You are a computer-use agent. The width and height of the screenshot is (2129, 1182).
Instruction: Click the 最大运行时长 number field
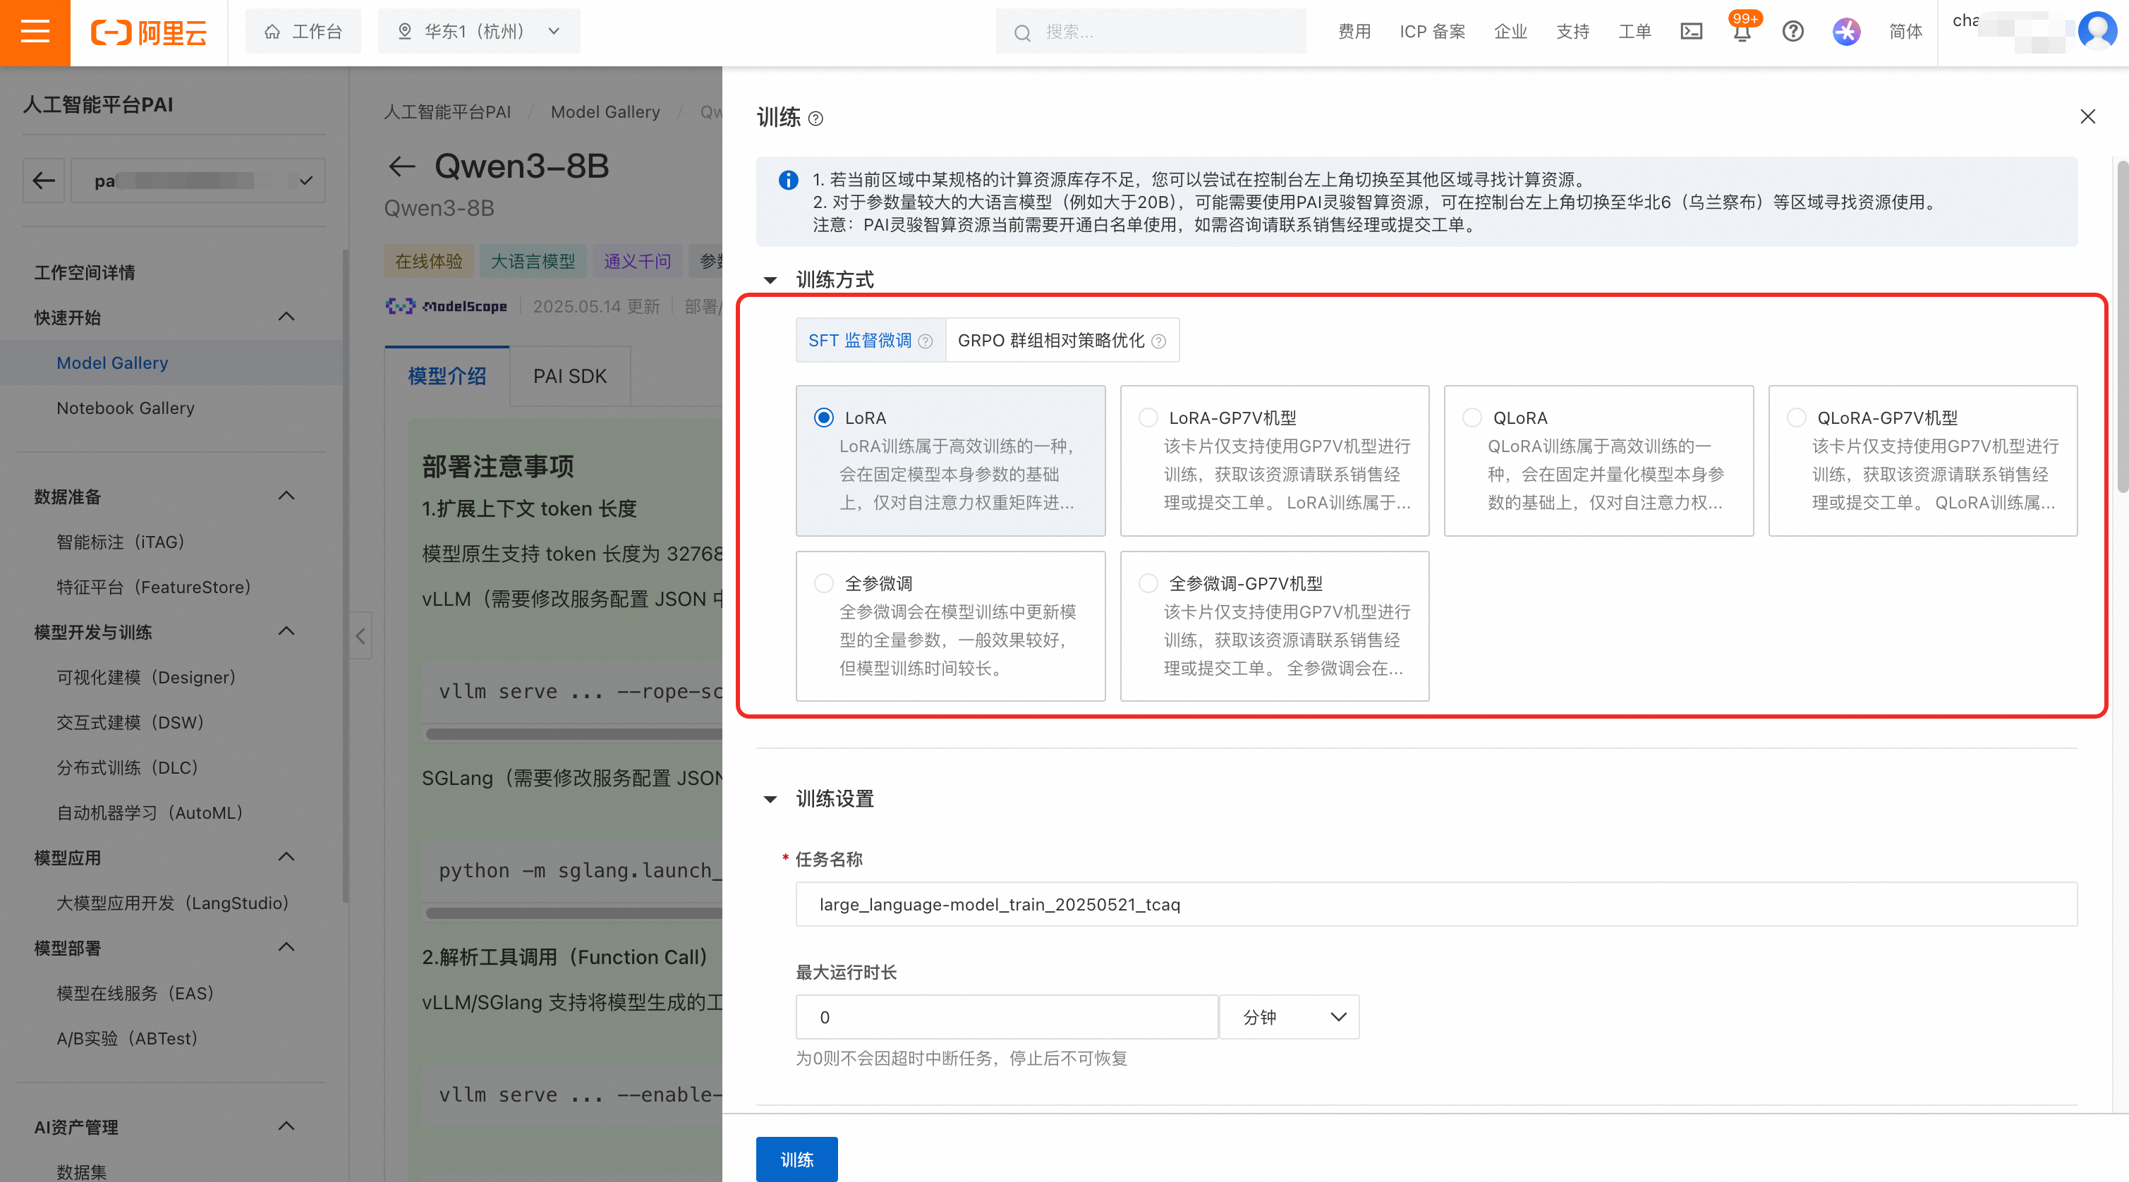(x=1007, y=1017)
